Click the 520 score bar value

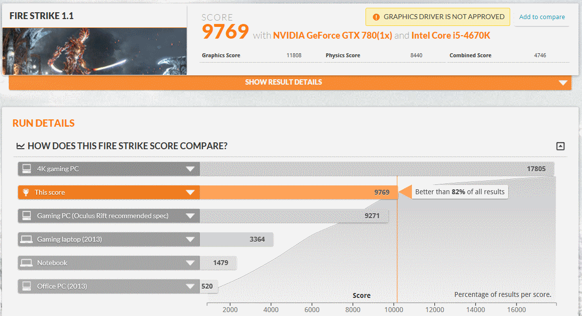pos(207,286)
